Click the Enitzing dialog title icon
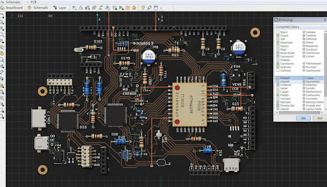This screenshot has height=187, width=327. coord(276,20)
